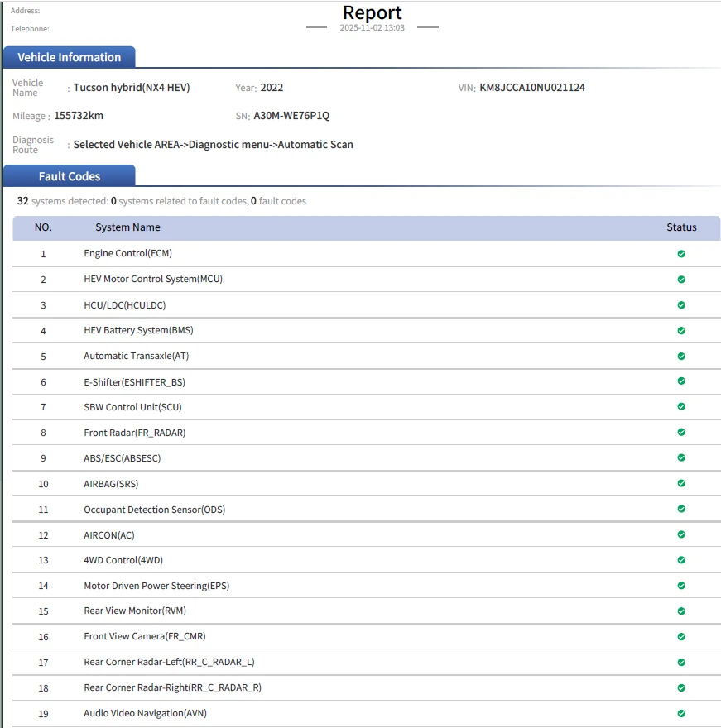This screenshot has width=721, height=728.
Task: Select the Vehicle Information tab header
Action: point(70,57)
